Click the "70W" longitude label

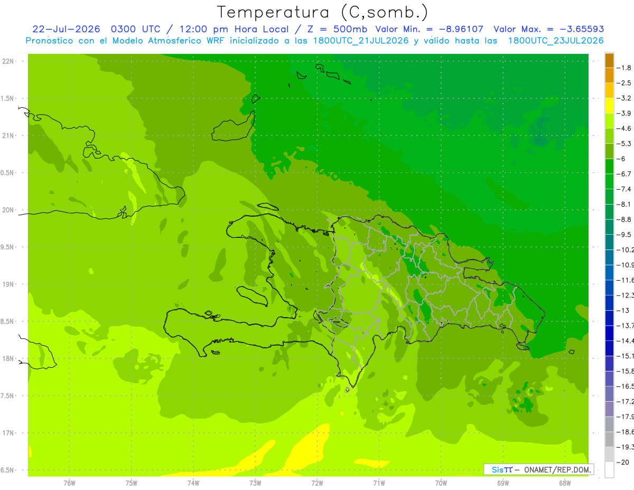coord(441,483)
